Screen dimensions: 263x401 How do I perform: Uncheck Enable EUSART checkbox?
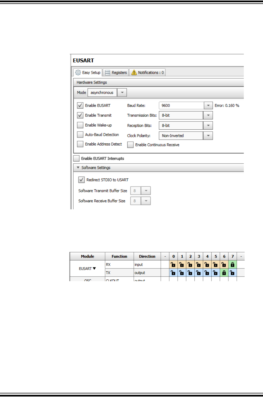click(x=80, y=105)
